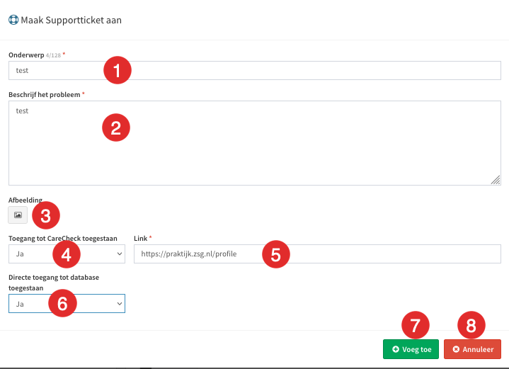Grab the textarea resize handle corner

[496, 180]
